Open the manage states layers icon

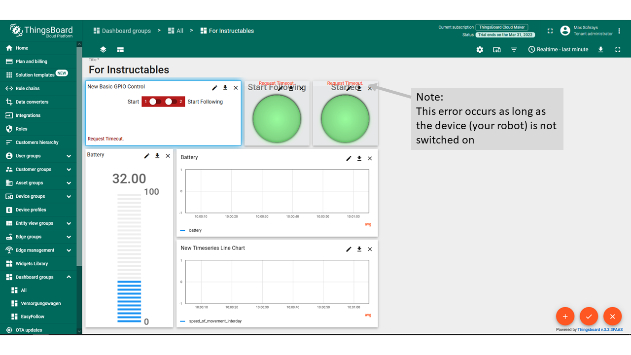(103, 50)
